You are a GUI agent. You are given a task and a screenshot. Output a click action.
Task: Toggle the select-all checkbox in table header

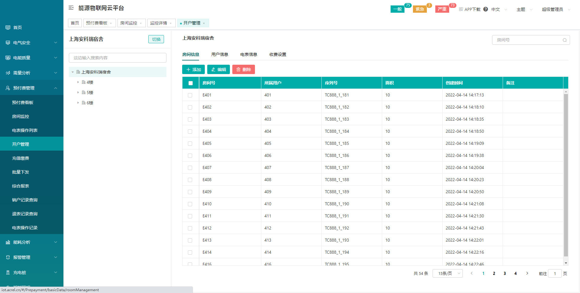pyautogui.click(x=191, y=83)
